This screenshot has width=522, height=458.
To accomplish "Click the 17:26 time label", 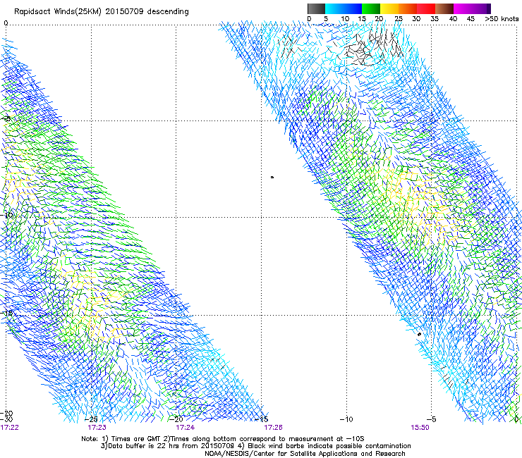I will tap(273, 428).
